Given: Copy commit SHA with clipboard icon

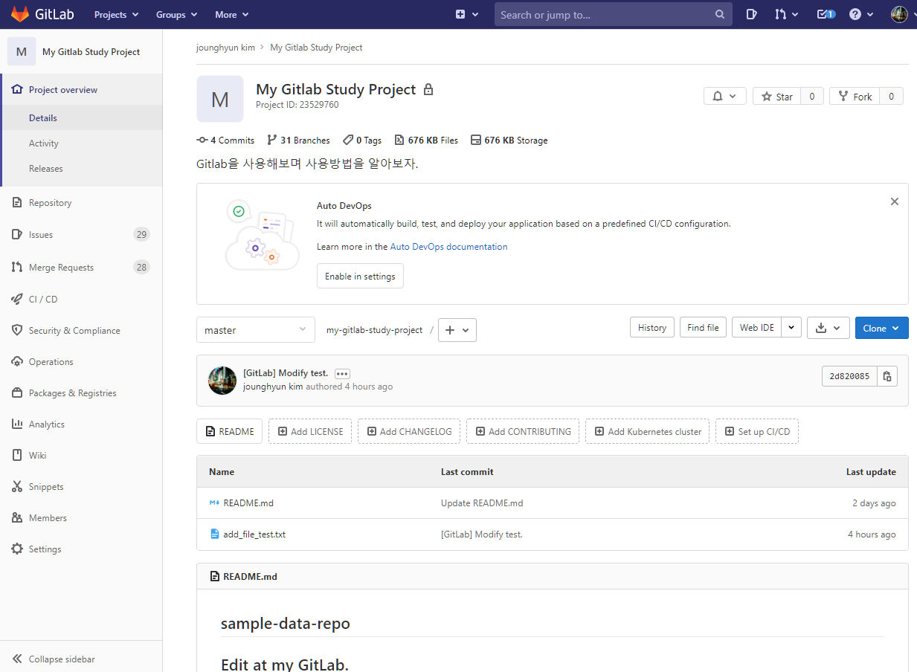Looking at the screenshot, I should (x=887, y=376).
